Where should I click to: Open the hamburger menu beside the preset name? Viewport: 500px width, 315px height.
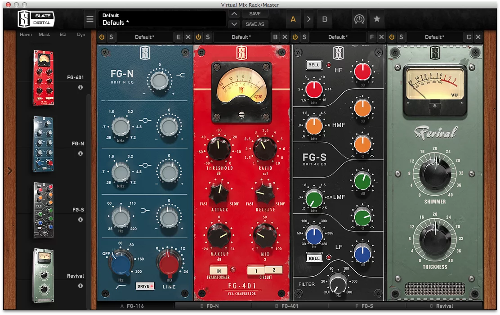click(x=90, y=19)
